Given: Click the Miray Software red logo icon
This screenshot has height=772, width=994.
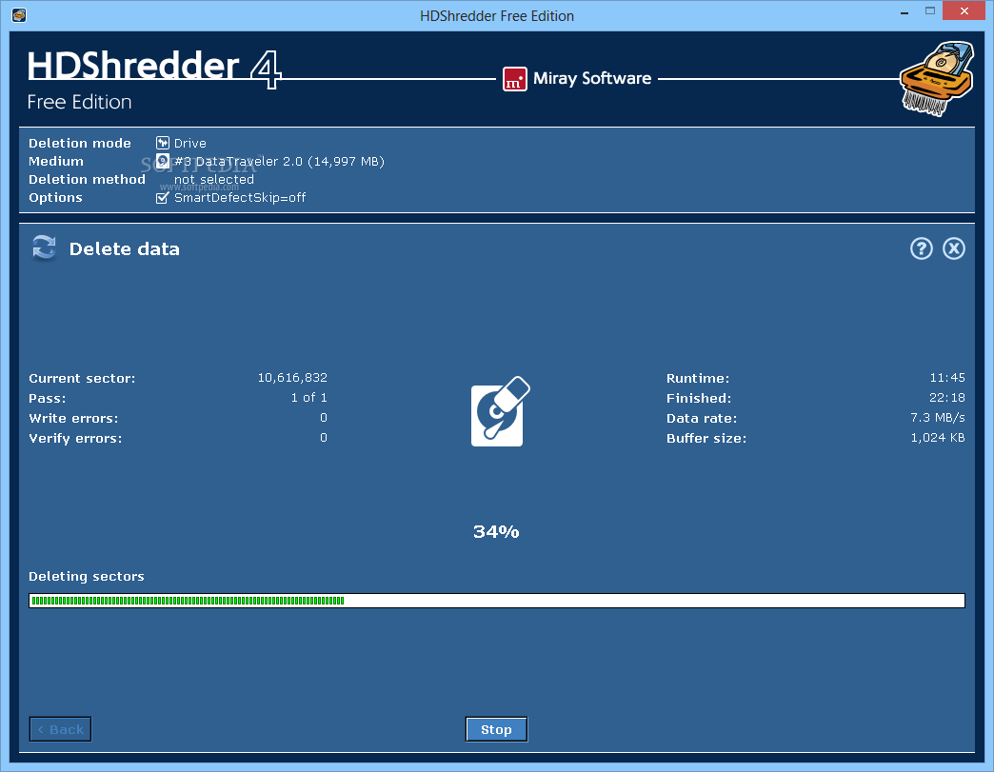Looking at the screenshot, I should pyautogui.click(x=514, y=79).
